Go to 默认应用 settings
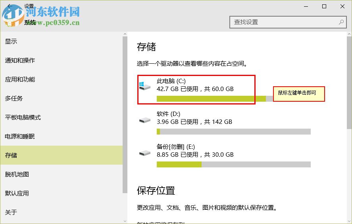Screen dimensions: 352x224 (62, 194)
